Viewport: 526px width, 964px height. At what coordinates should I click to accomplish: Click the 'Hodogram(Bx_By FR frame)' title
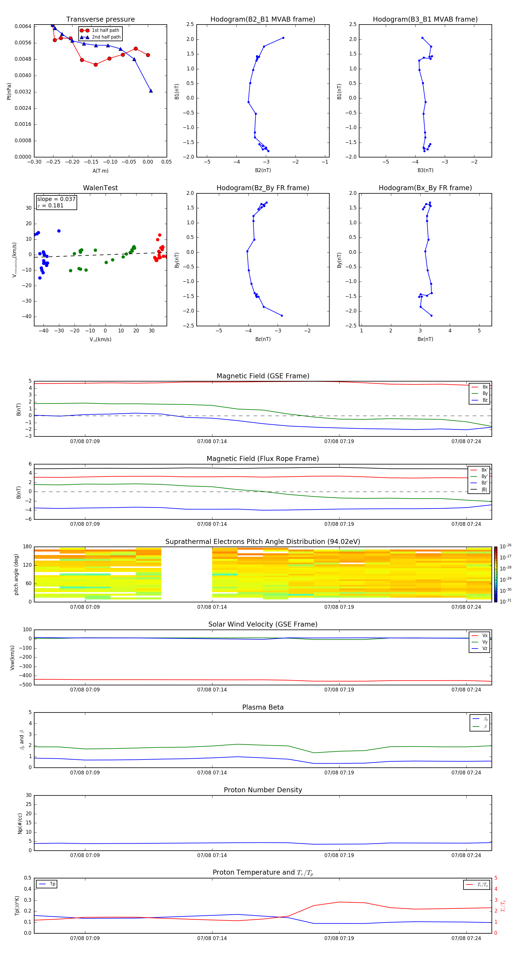click(425, 188)
